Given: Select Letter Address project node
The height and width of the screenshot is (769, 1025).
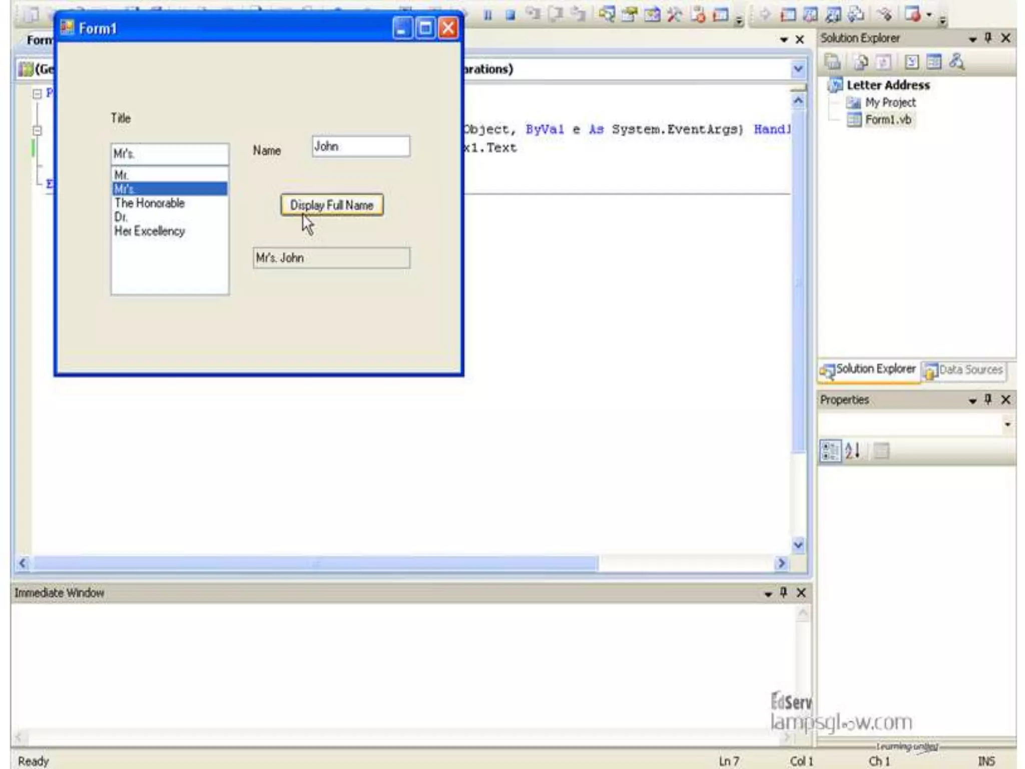Looking at the screenshot, I should [888, 85].
